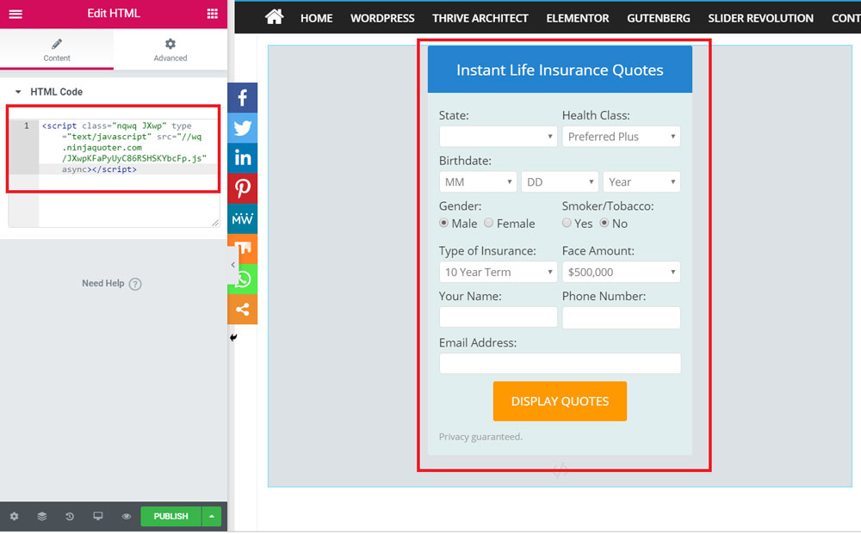Click line number 1 in code gutter
The image size is (861, 534).
tap(26, 126)
